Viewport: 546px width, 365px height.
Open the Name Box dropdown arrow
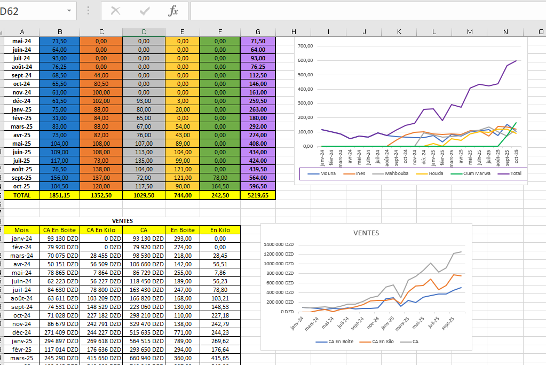pos(69,11)
